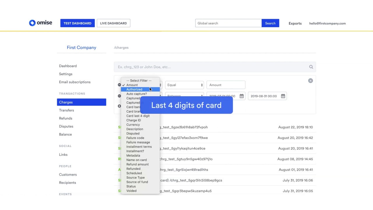The height and width of the screenshot is (210, 373).
Task: Select Failure message filter option
Action: point(140,142)
